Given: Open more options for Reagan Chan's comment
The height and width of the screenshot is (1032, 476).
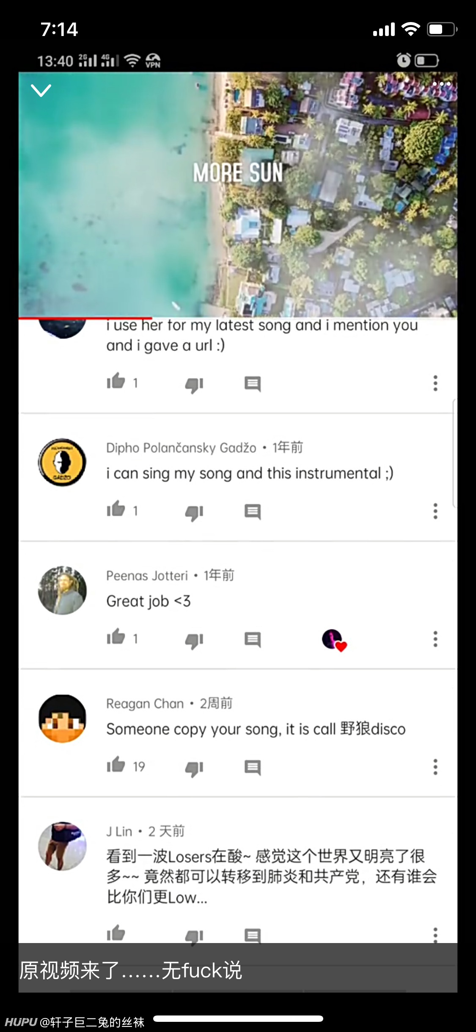Looking at the screenshot, I should (435, 767).
